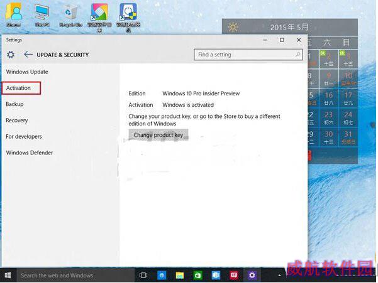
Task: Open For developers settings
Action: [x=24, y=136]
